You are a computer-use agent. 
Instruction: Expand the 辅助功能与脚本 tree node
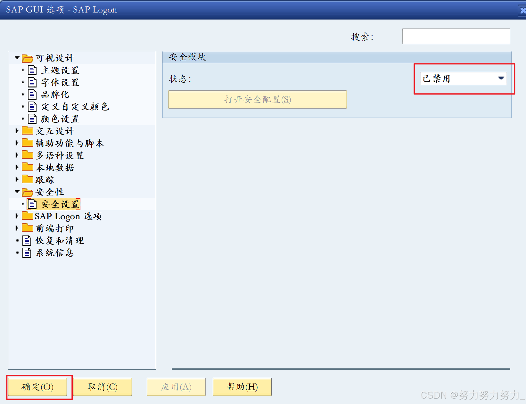pos(17,143)
